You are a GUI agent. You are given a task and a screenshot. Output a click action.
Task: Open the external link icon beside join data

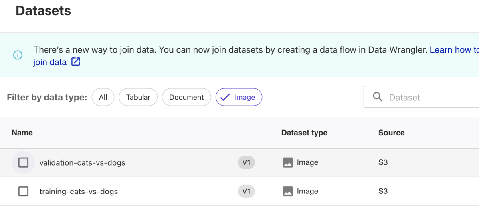coord(76,62)
